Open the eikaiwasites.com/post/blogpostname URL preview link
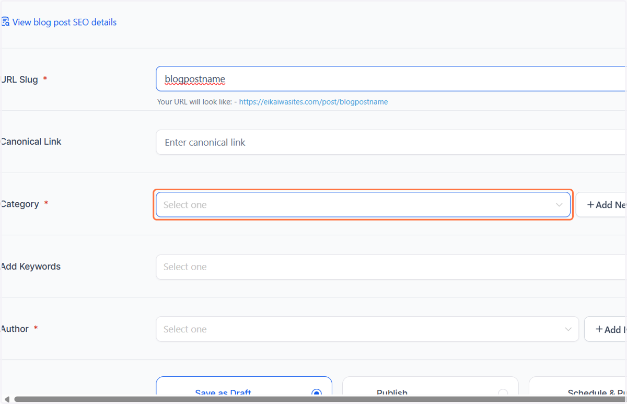Image resolution: width=627 pixels, height=404 pixels. 313,102
